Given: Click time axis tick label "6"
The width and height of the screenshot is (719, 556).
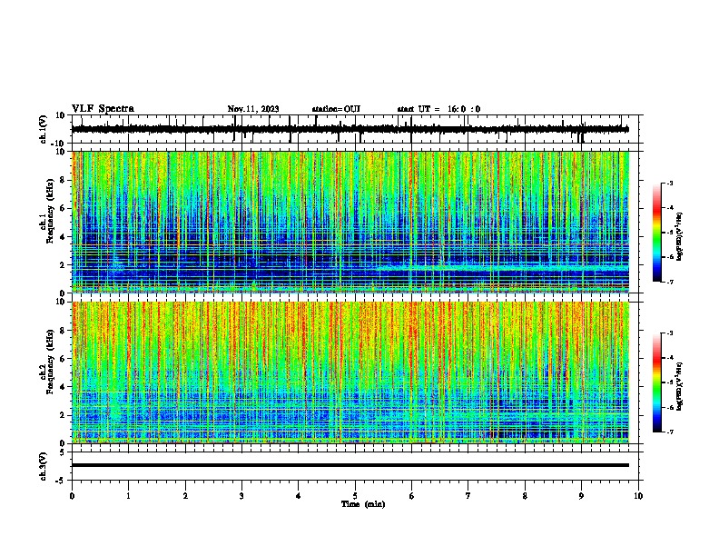Looking at the screenshot, I should 412,496.
